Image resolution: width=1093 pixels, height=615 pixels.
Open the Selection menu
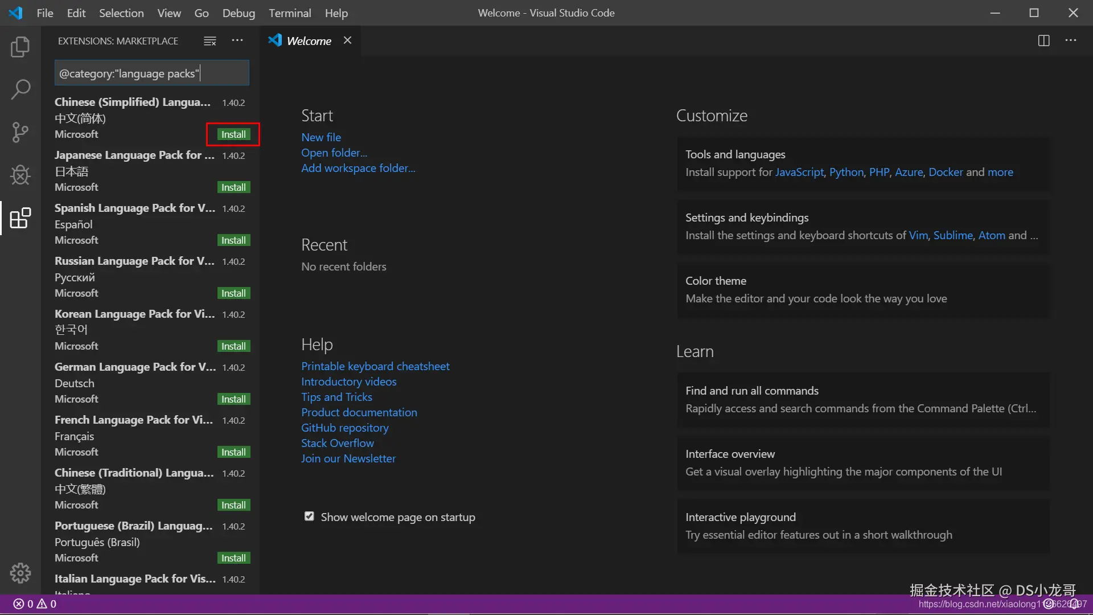point(121,13)
